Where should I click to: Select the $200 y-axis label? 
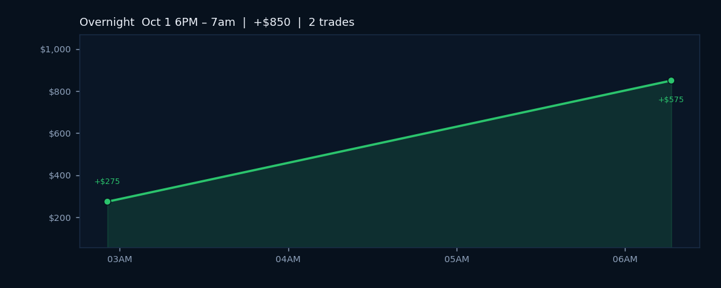(x=59, y=218)
